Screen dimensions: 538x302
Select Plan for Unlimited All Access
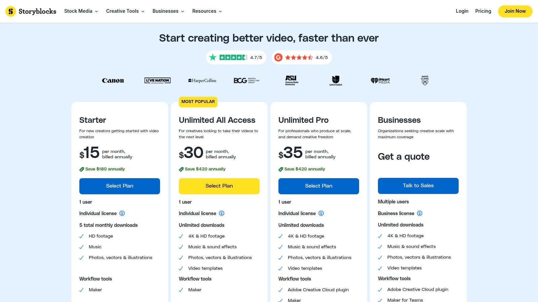click(x=219, y=186)
